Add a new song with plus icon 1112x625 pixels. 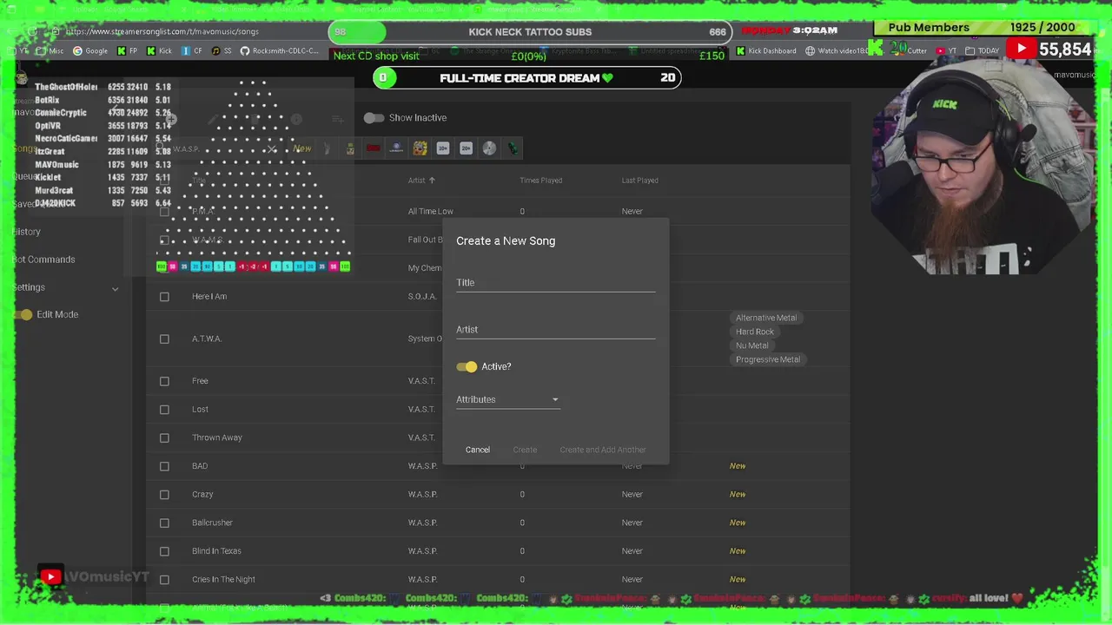171,119
